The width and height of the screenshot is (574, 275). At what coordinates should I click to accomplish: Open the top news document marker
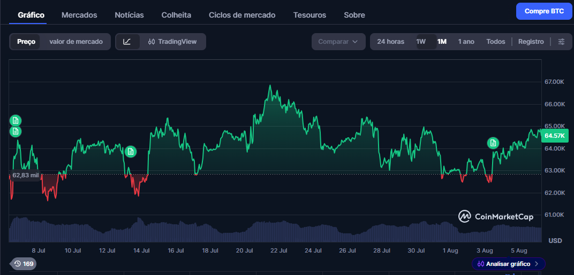pos(16,121)
